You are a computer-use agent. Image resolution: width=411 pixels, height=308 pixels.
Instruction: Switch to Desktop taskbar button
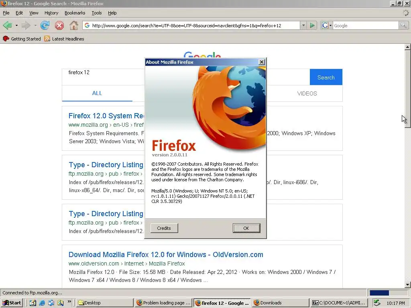(x=105, y=303)
